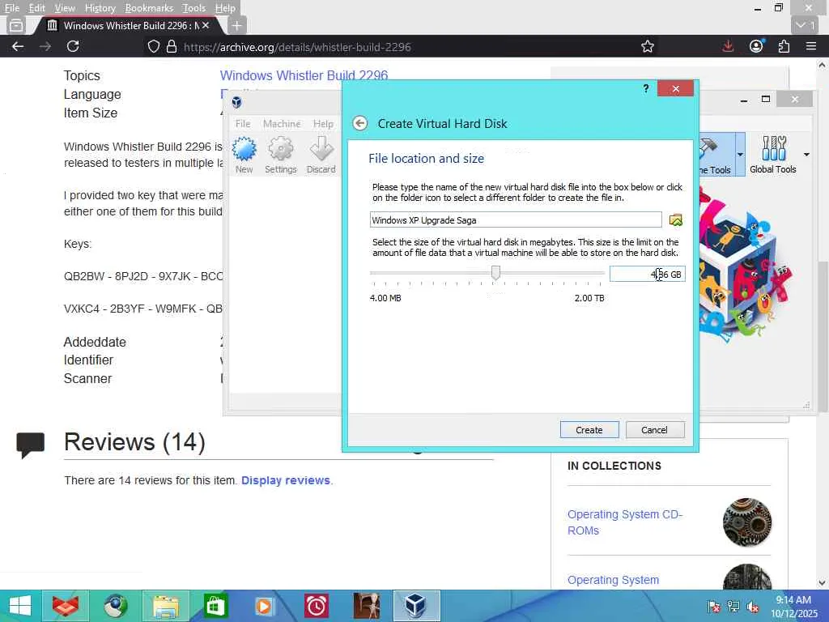Click the Discard arrow icon in VirtualBox
Image resolution: width=829 pixels, height=622 pixels.
[321, 155]
